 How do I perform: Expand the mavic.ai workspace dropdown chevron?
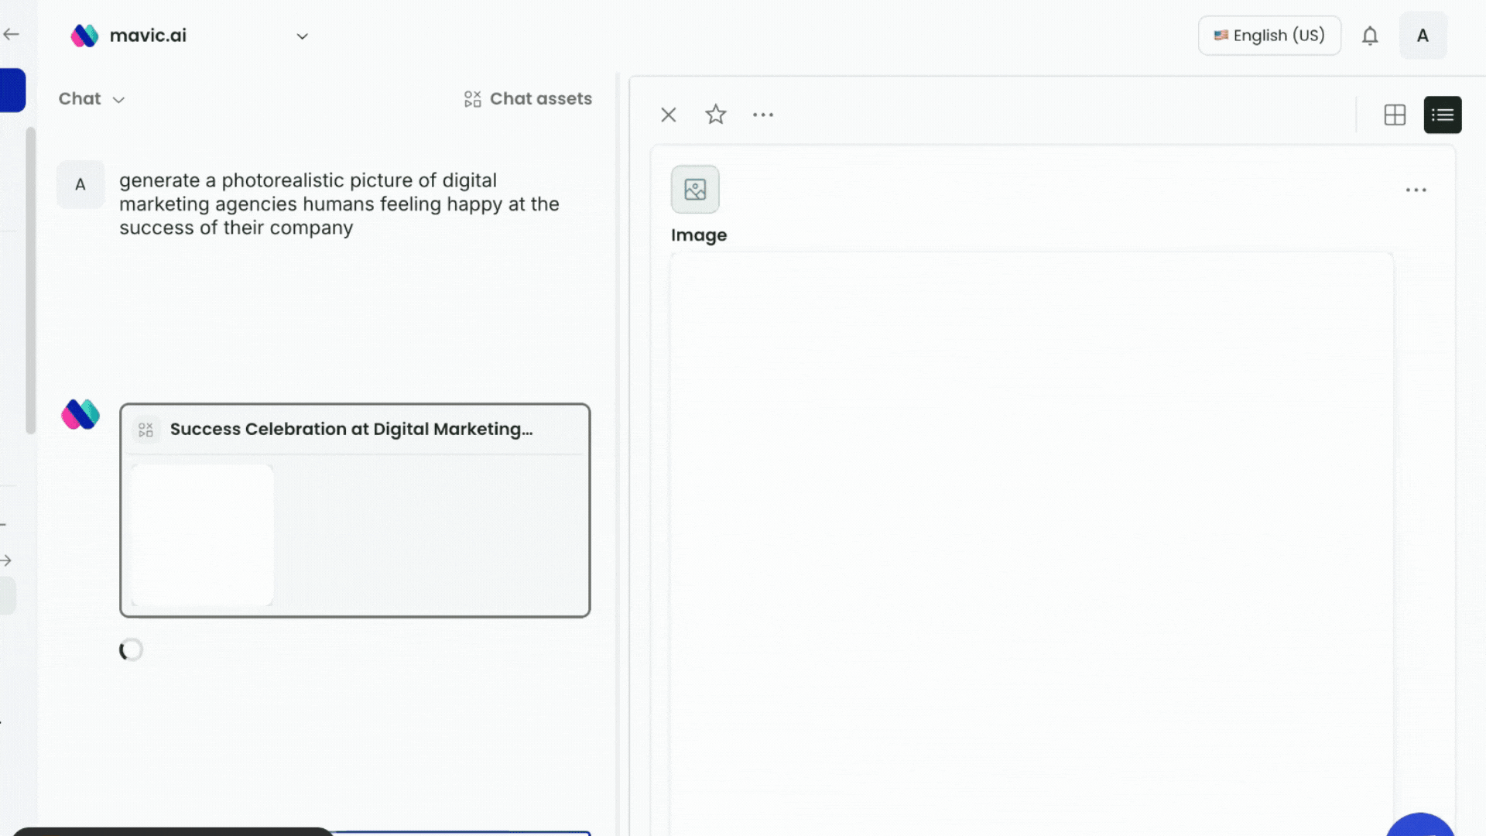tap(302, 36)
